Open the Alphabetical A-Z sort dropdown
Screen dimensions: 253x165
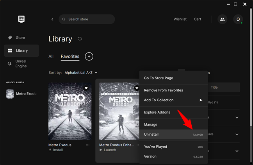click(81, 72)
